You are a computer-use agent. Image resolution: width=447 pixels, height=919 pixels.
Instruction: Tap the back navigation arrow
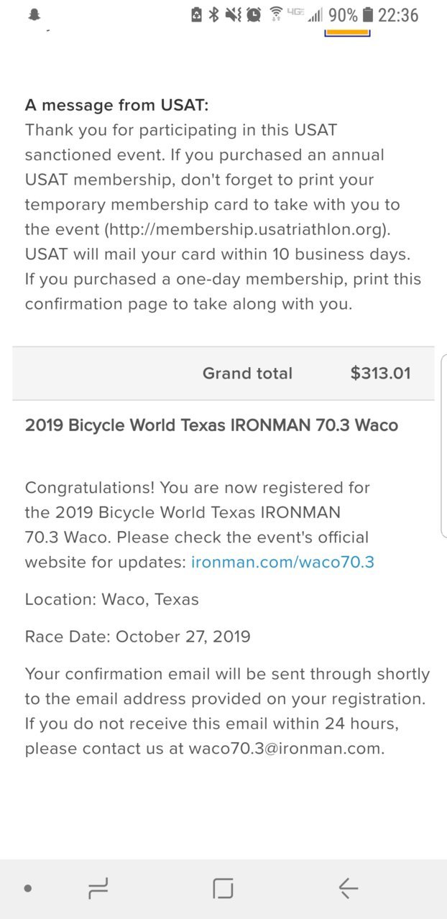[x=349, y=889]
